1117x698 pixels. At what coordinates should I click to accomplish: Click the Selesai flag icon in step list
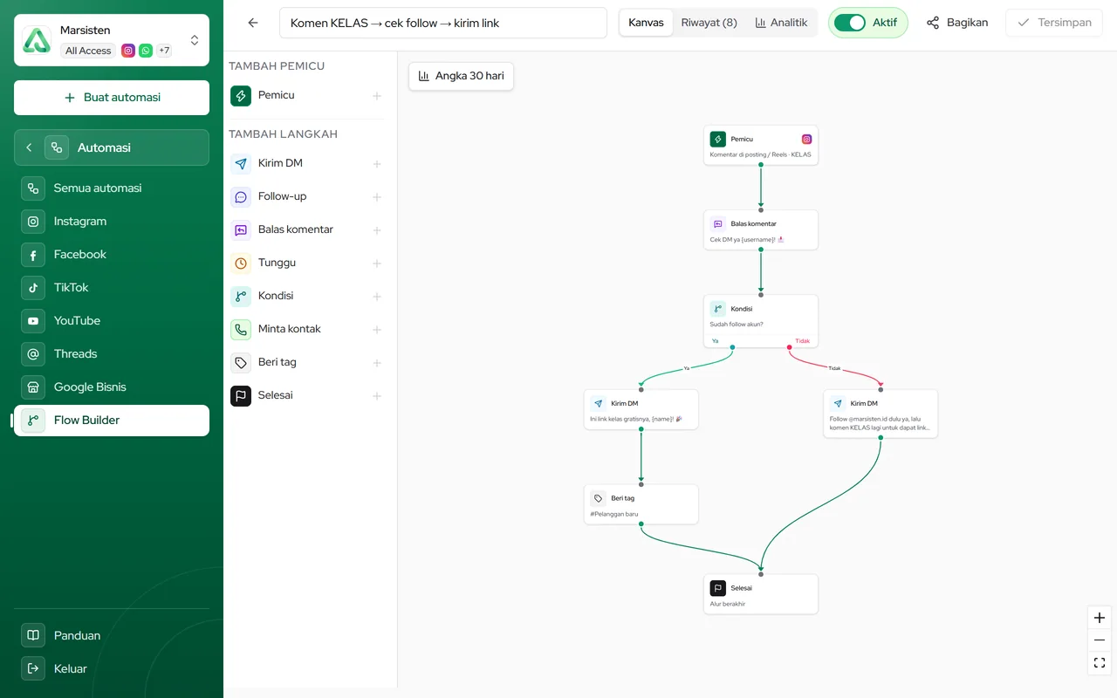tap(241, 396)
